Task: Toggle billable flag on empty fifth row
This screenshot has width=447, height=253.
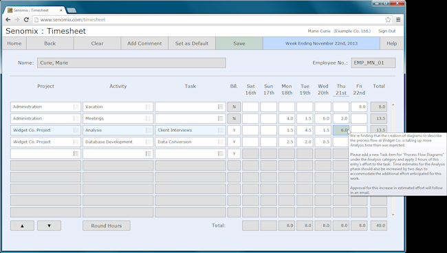Action: [234, 153]
